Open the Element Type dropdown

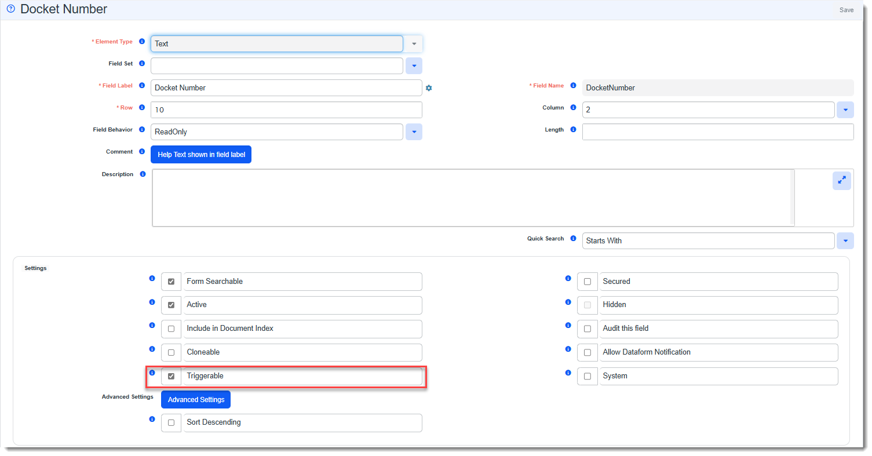pyautogui.click(x=414, y=44)
